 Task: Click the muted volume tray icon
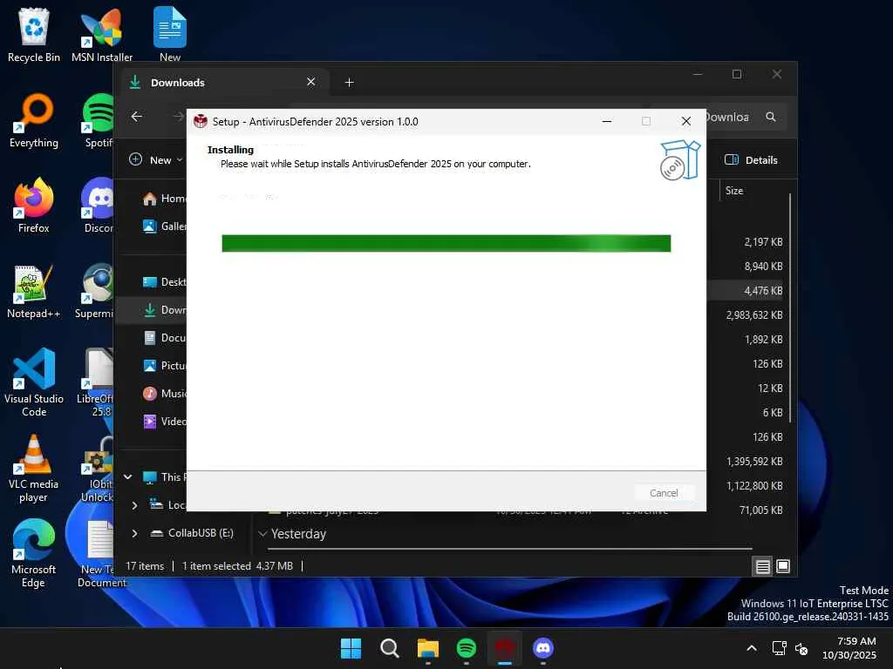(x=801, y=648)
